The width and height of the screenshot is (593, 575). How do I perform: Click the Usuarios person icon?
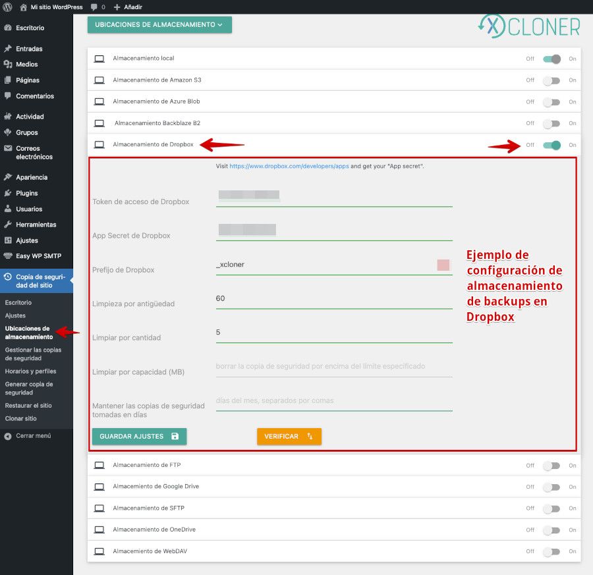pos(7,209)
